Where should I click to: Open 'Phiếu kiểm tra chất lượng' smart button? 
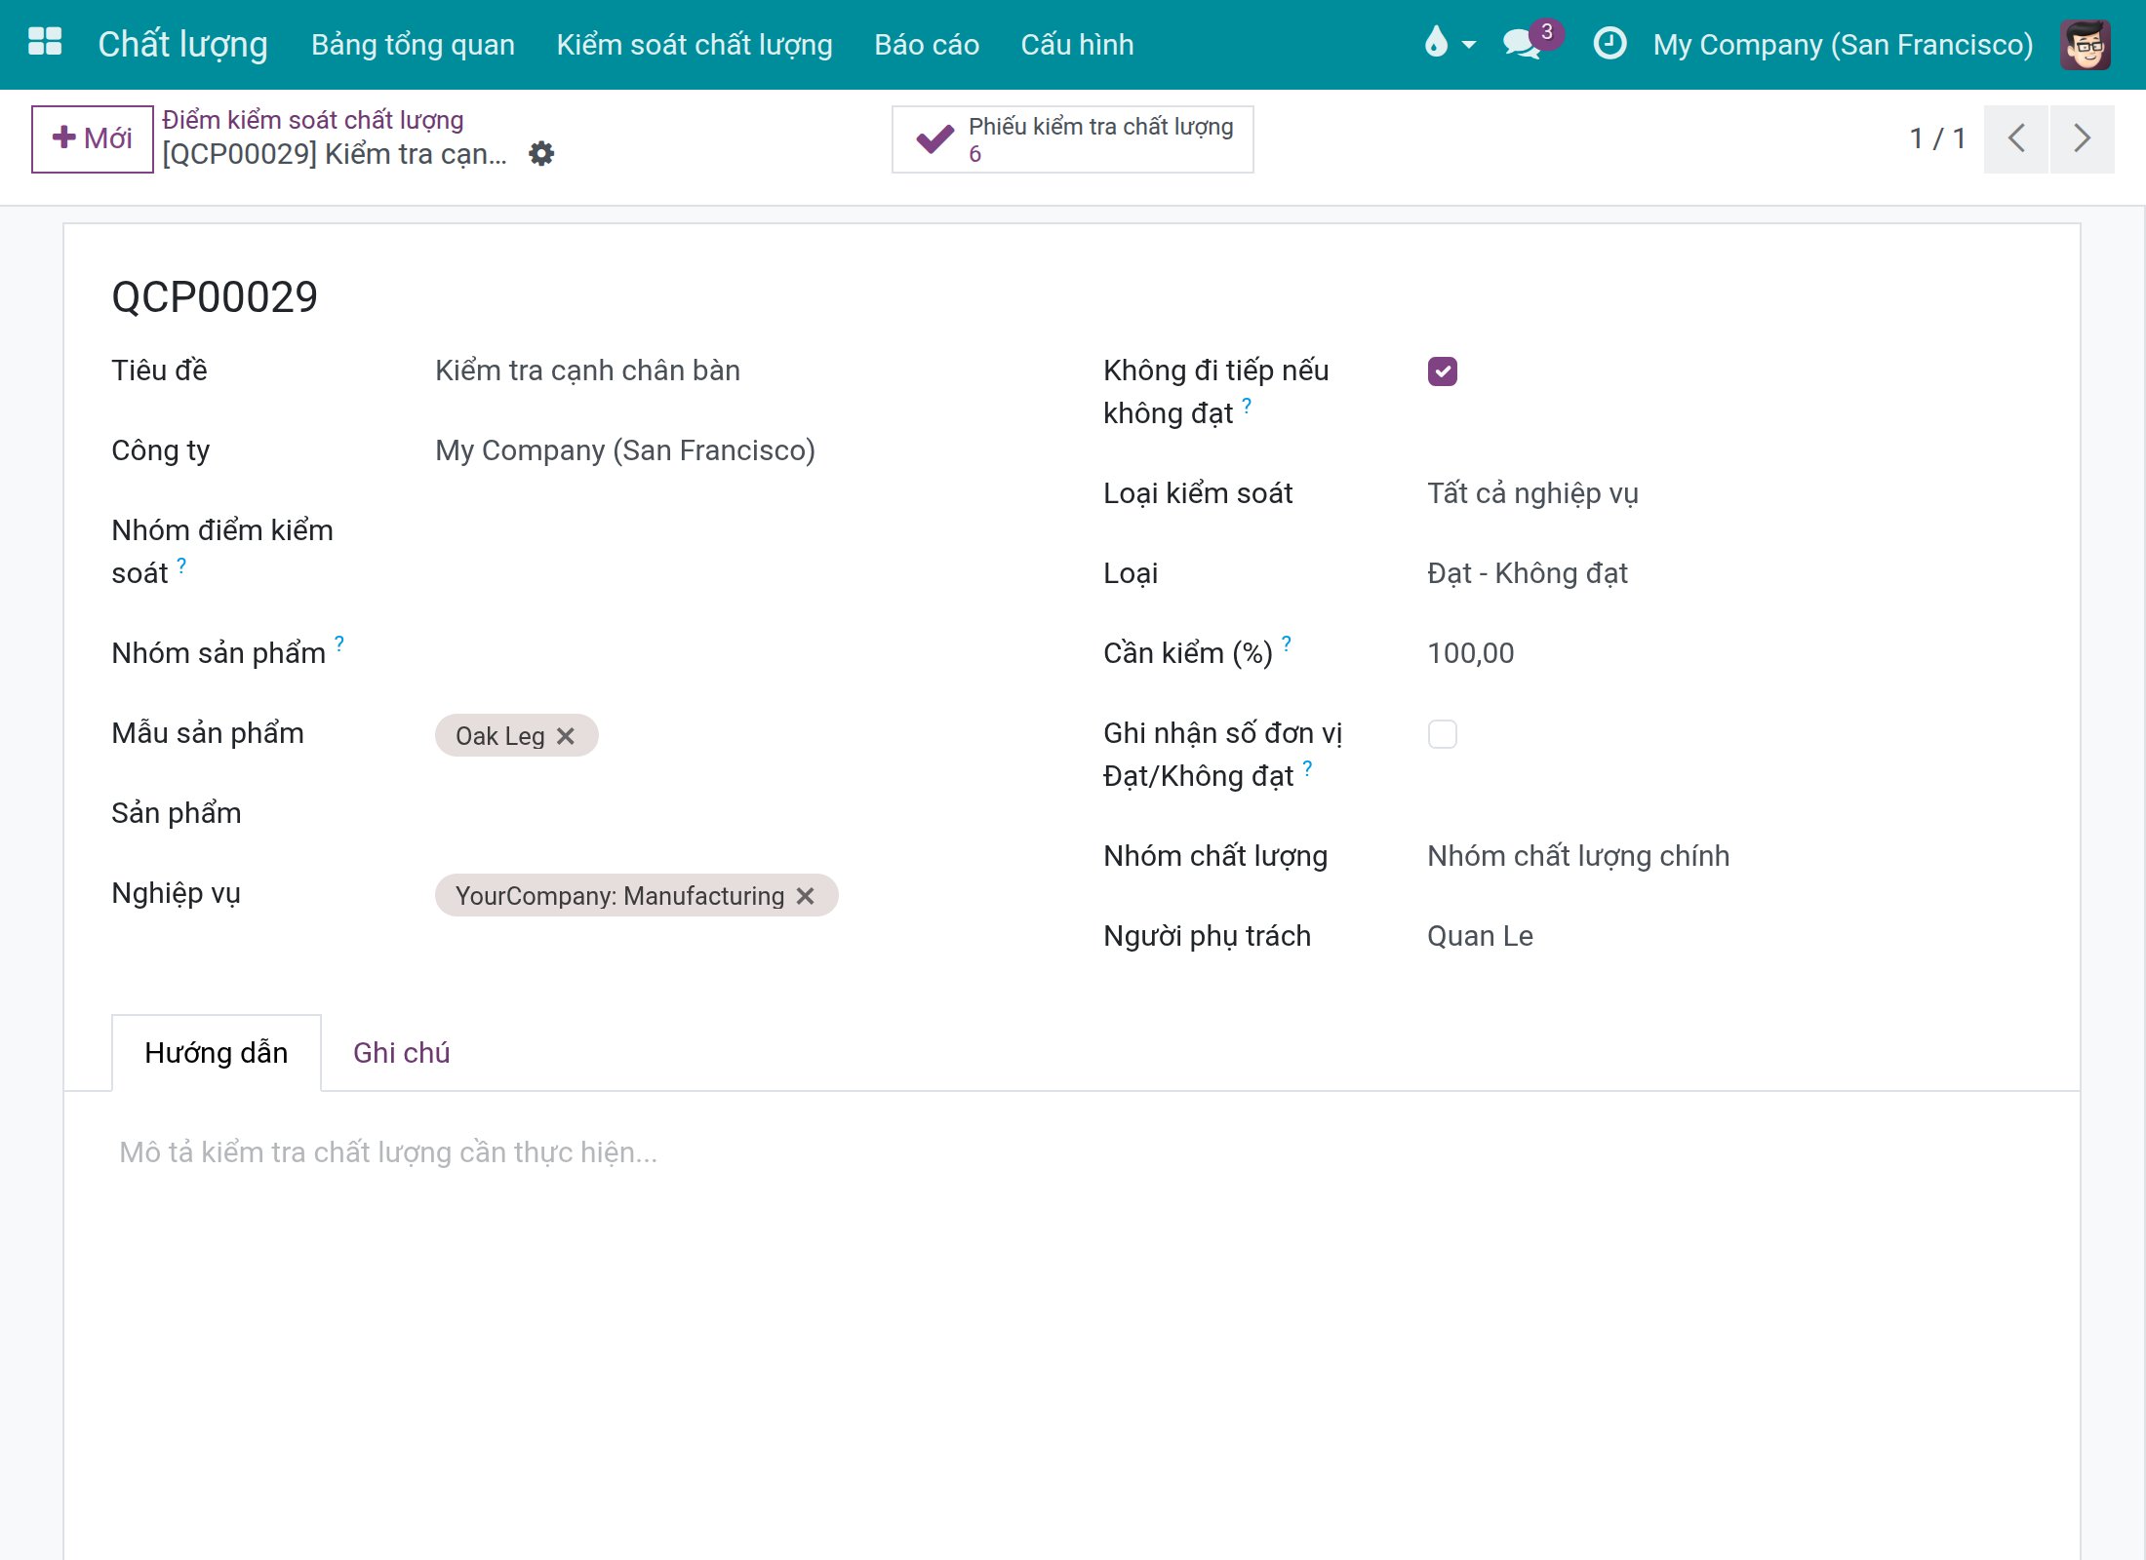[x=1073, y=139]
